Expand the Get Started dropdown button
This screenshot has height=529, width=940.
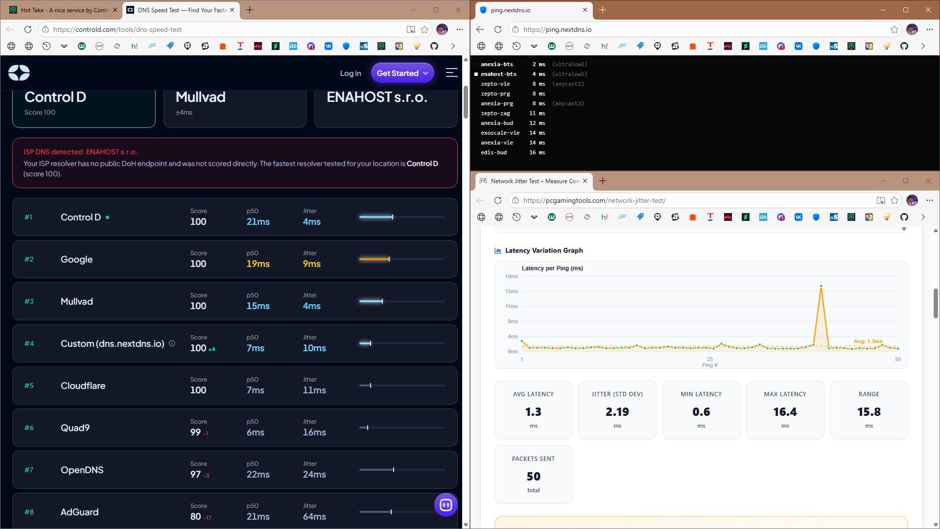[402, 73]
